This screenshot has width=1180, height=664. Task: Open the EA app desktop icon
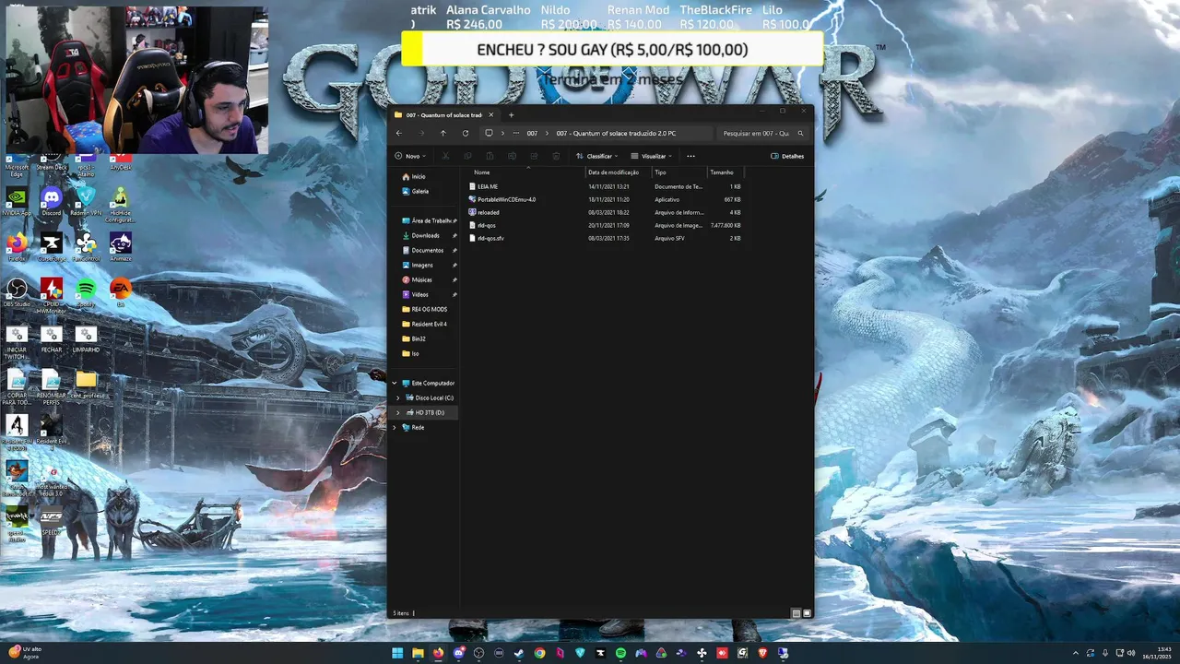120,291
